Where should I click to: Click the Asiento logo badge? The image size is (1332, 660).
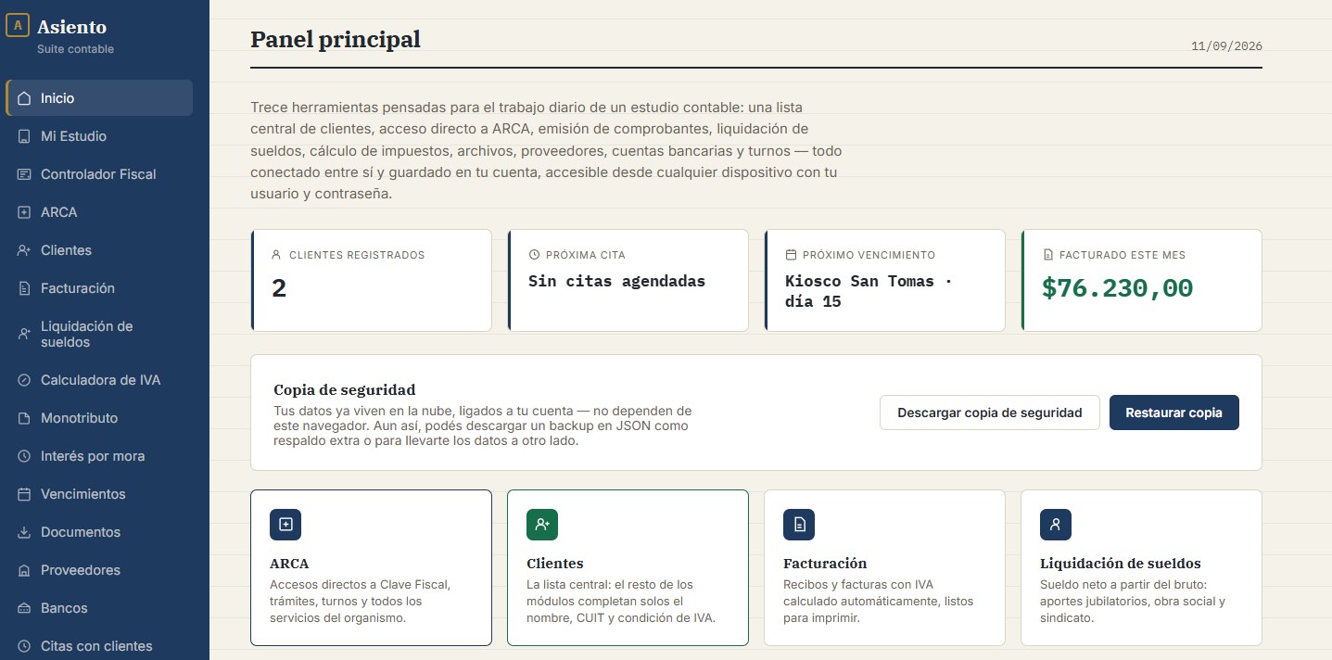pyautogui.click(x=18, y=26)
